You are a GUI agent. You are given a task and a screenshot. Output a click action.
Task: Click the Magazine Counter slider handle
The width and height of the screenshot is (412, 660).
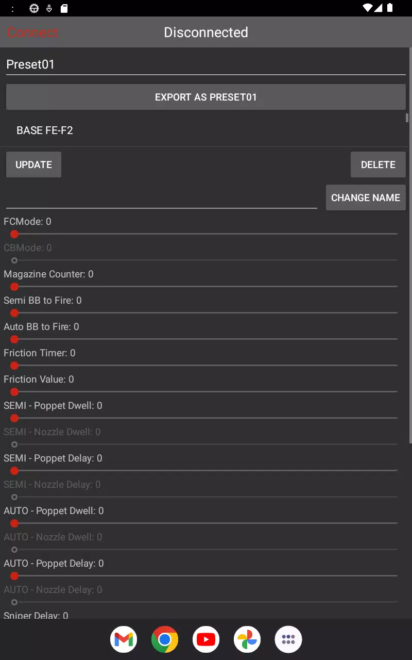tap(14, 287)
